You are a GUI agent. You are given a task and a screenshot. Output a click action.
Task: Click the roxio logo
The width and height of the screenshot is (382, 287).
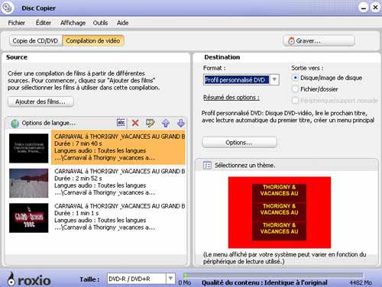[x=29, y=279]
